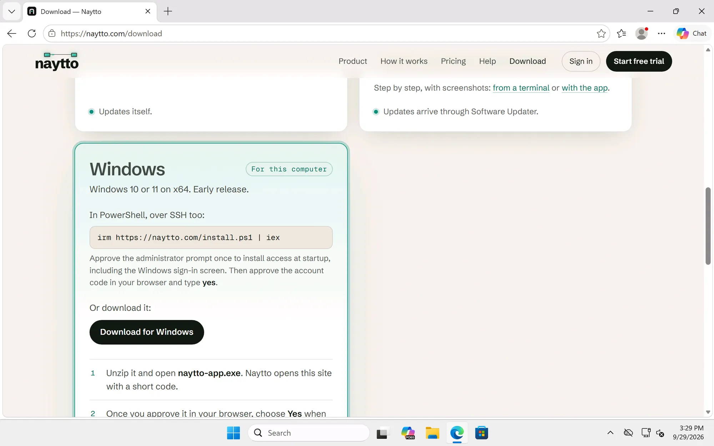Click the 'For this computer' badge
Viewport: 714px width, 446px height.
(x=289, y=169)
